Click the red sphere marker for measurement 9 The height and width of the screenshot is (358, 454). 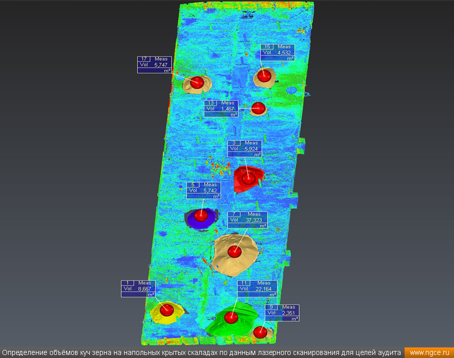tap(260, 332)
